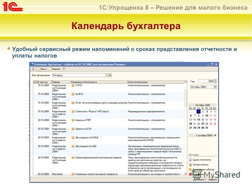Select the 4-ФСС report row text
The image size is (252, 189).
(79, 85)
